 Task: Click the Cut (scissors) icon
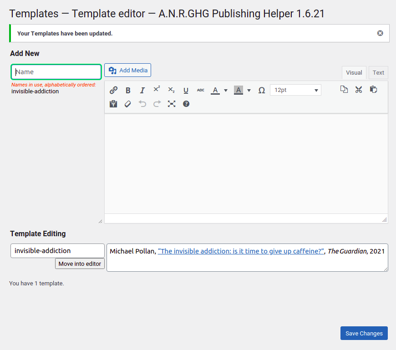pyautogui.click(x=359, y=90)
